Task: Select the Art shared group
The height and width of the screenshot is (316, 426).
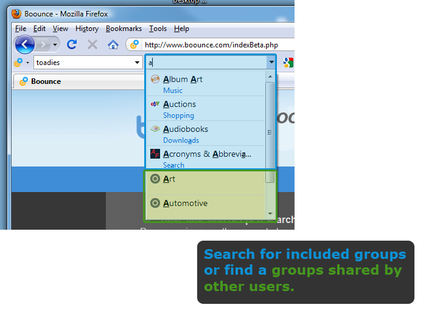Action: tap(206, 182)
